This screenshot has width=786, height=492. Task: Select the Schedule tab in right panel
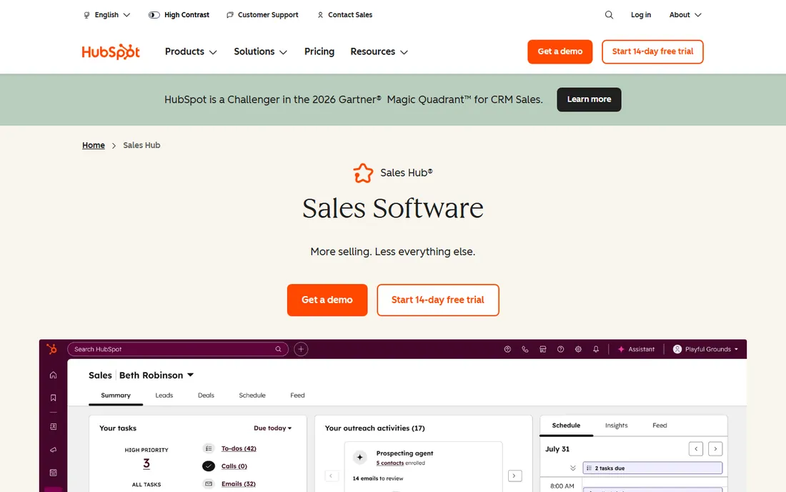pos(566,425)
